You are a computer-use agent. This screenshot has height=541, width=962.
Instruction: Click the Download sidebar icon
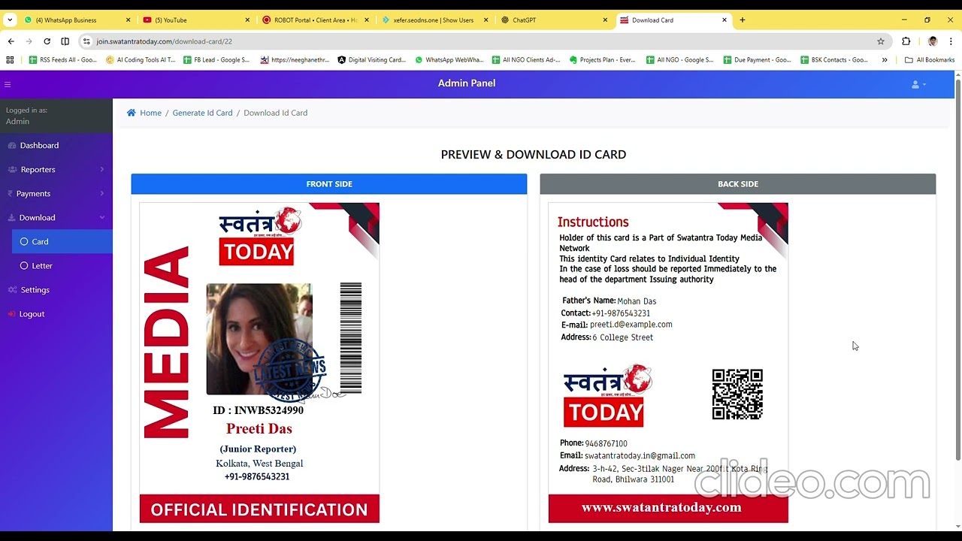[x=12, y=217]
